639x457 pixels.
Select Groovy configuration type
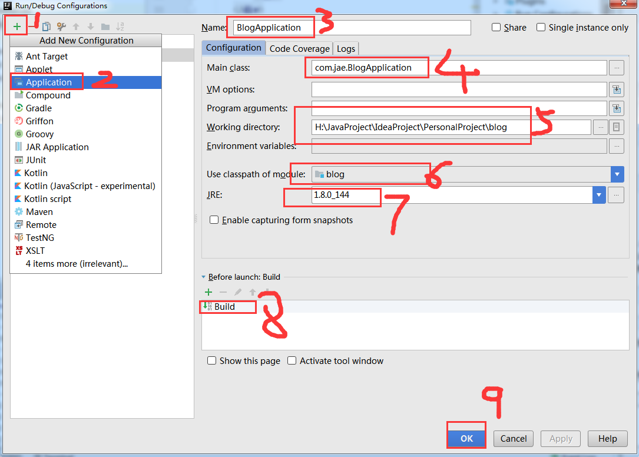[85, 134]
